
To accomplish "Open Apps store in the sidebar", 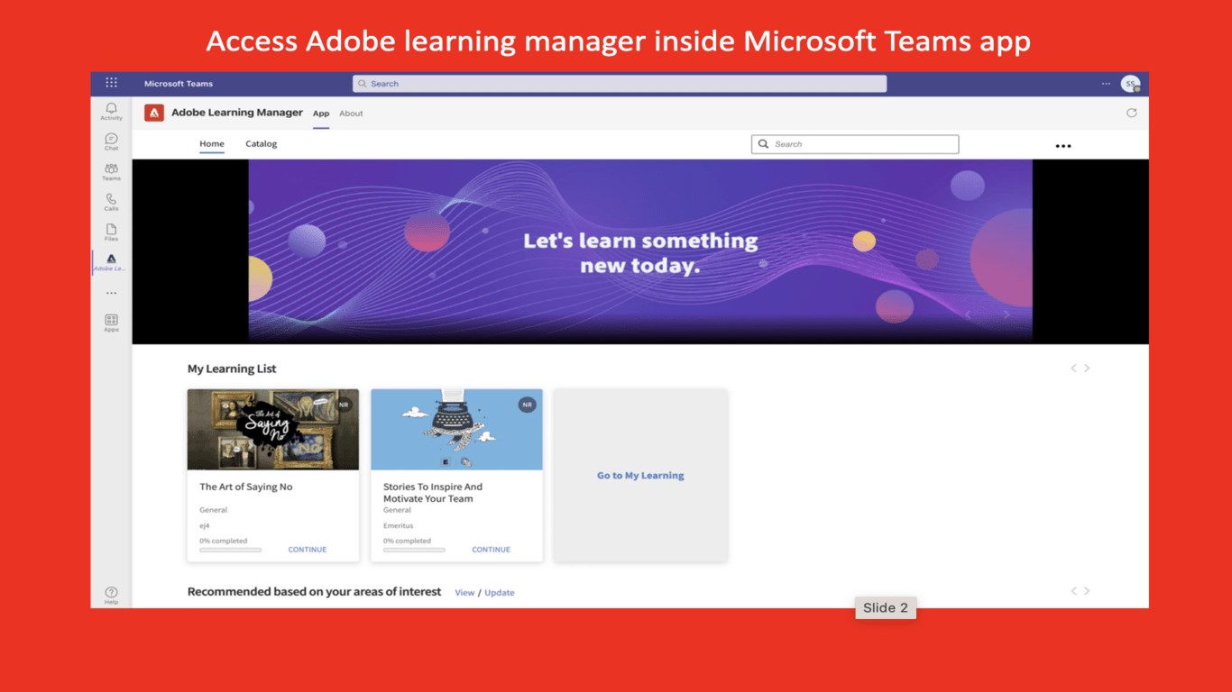I will point(111,323).
